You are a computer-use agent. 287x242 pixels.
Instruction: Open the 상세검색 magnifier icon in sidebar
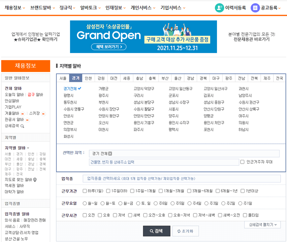[x=22, y=126]
